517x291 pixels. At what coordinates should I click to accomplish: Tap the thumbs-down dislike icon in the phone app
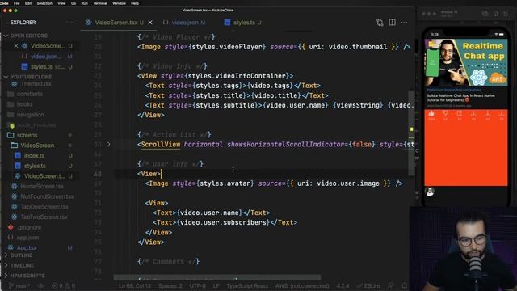(x=445, y=114)
